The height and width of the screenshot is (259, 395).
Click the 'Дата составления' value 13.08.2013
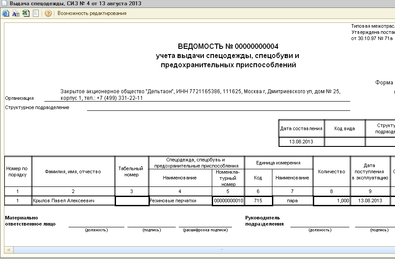(301, 142)
